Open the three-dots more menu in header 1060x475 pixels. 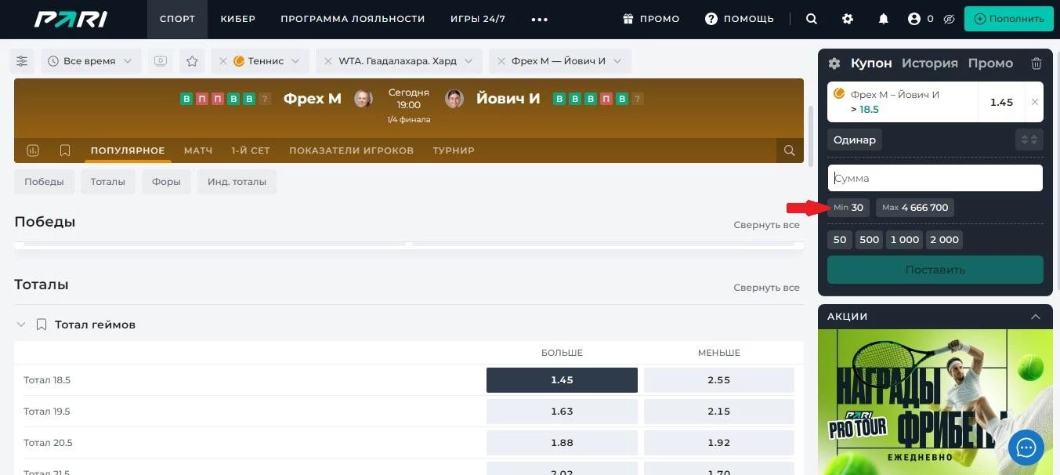click(x=540, y=20)
